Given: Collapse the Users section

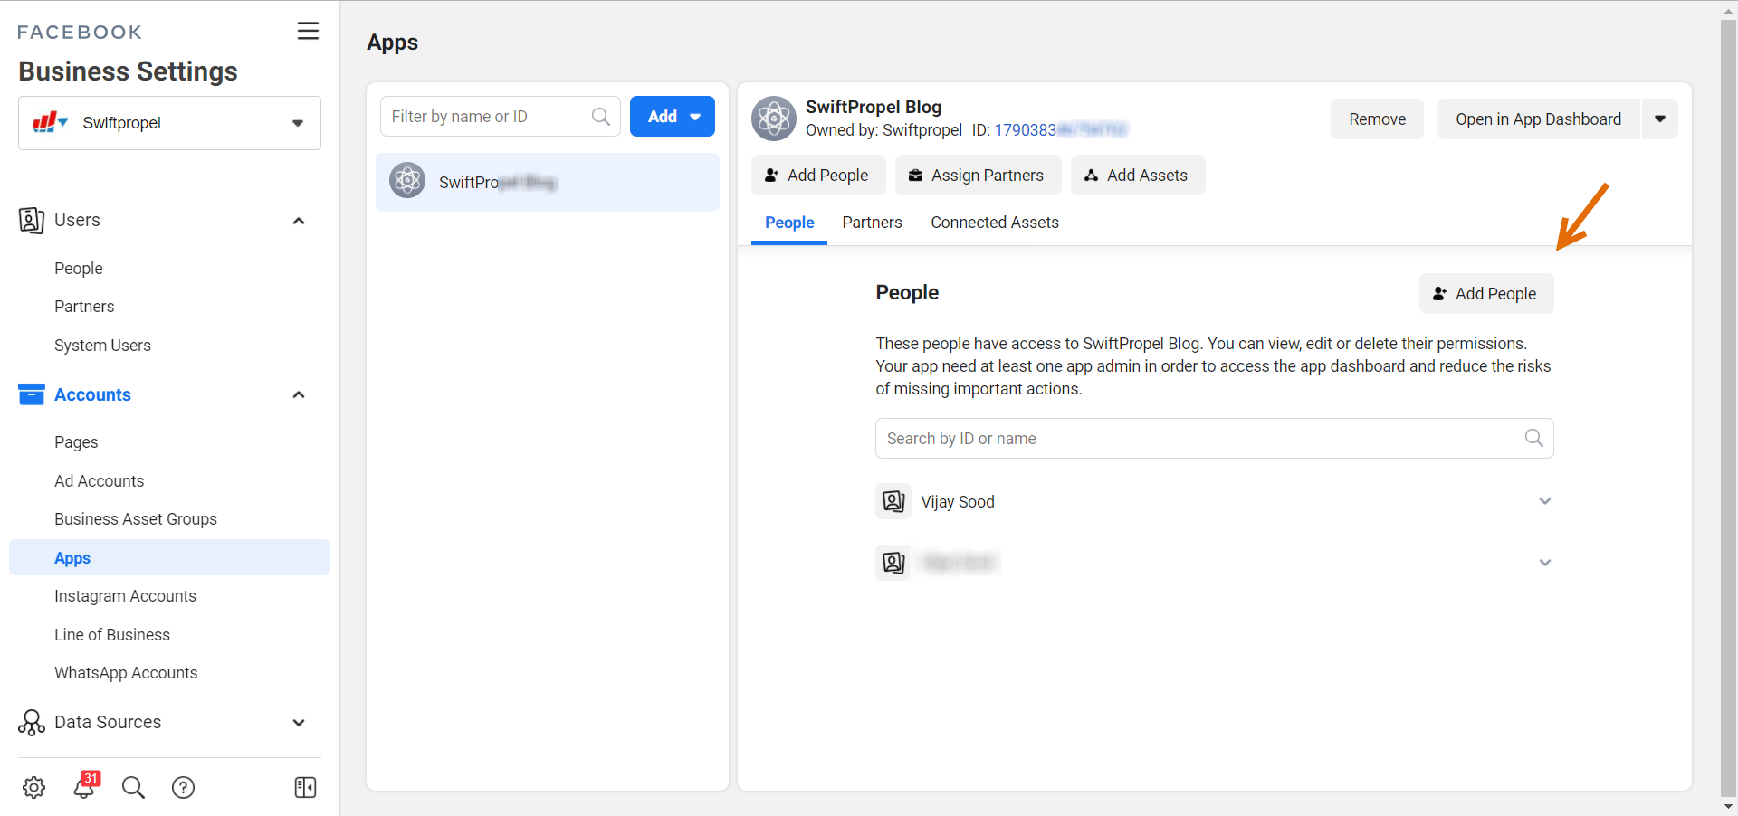Looking at the screenshot, I should click(x=299, y=221).
